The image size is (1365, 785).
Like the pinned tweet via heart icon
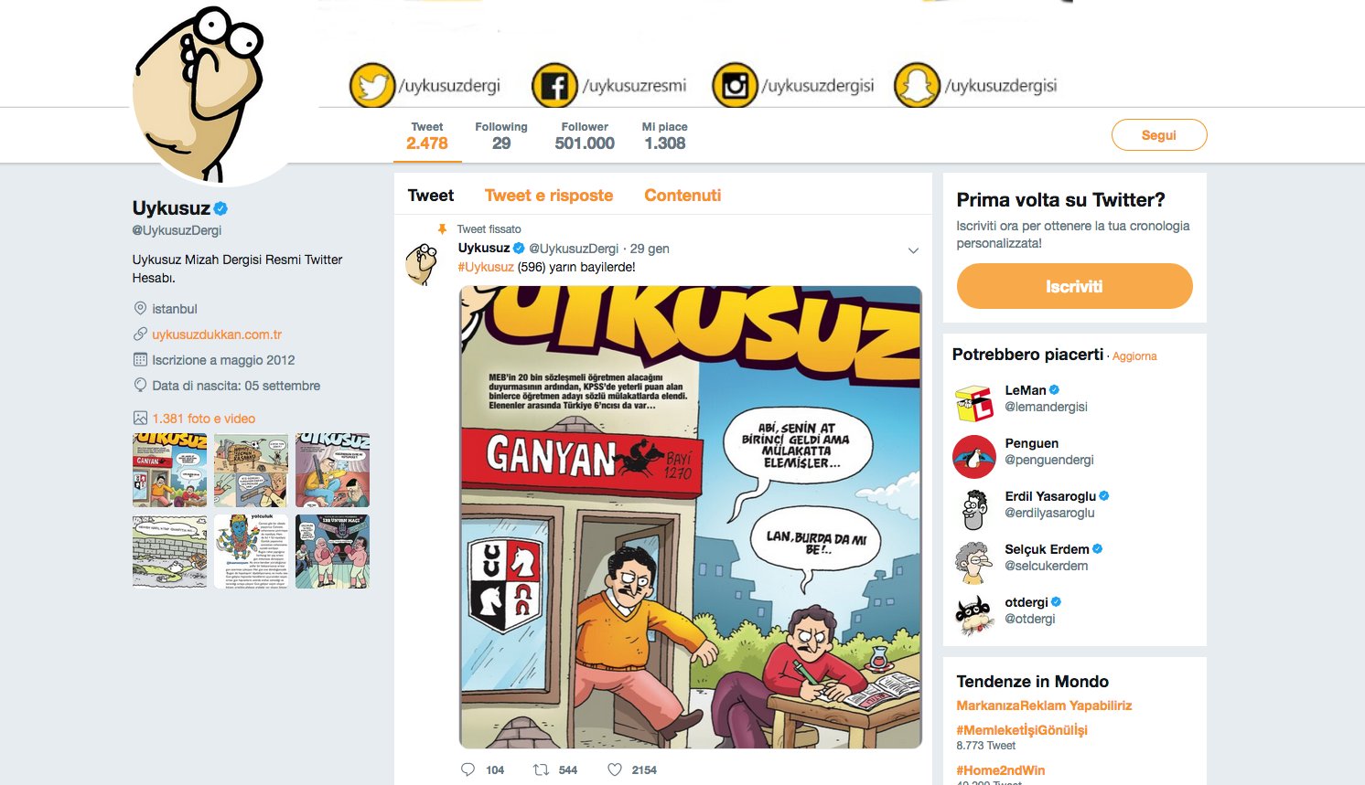[x=615, y=769]
